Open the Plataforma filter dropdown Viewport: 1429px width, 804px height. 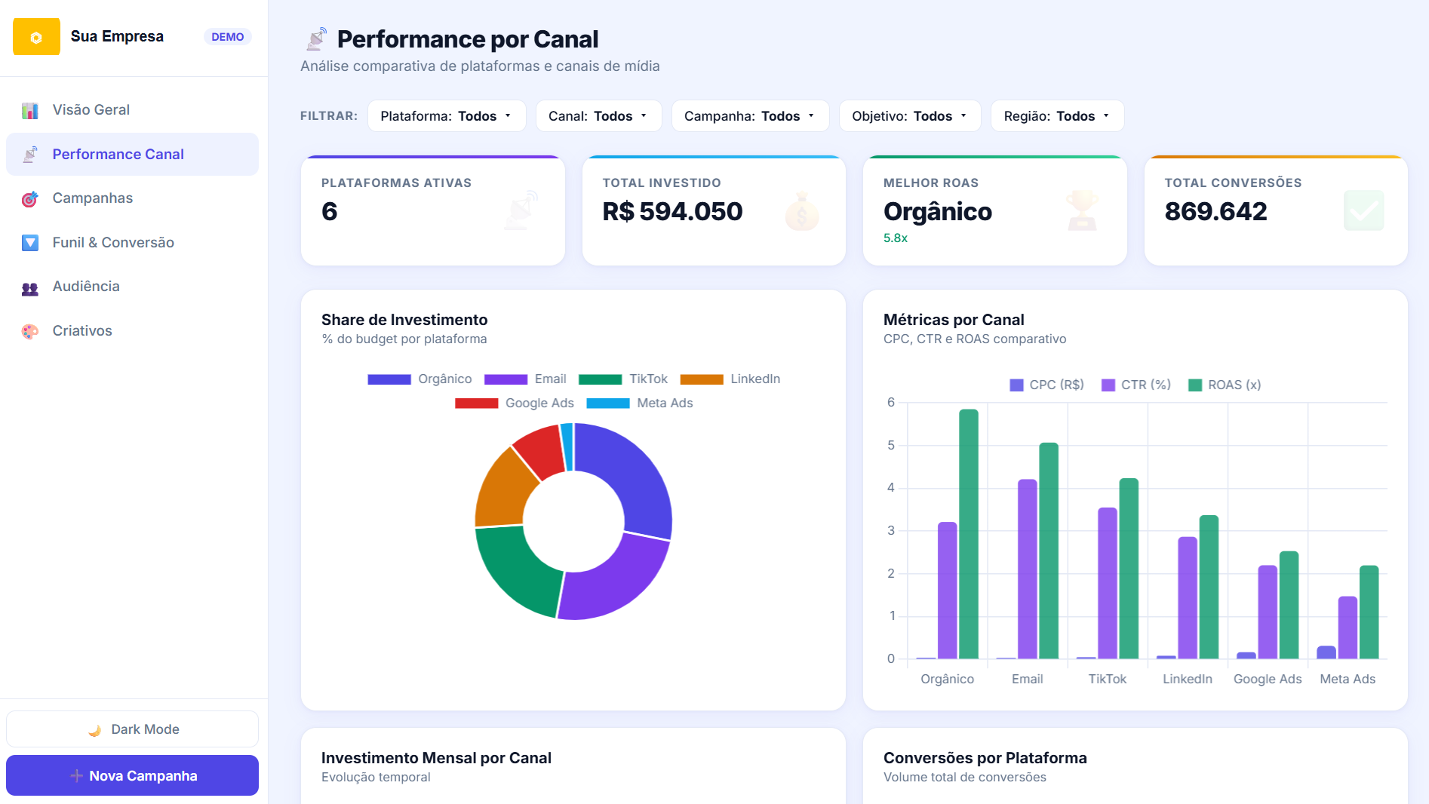pyautogui.click(x=447, y=116)
